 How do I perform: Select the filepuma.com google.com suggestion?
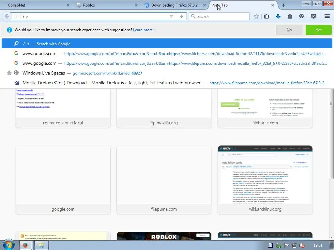(167, 63)
